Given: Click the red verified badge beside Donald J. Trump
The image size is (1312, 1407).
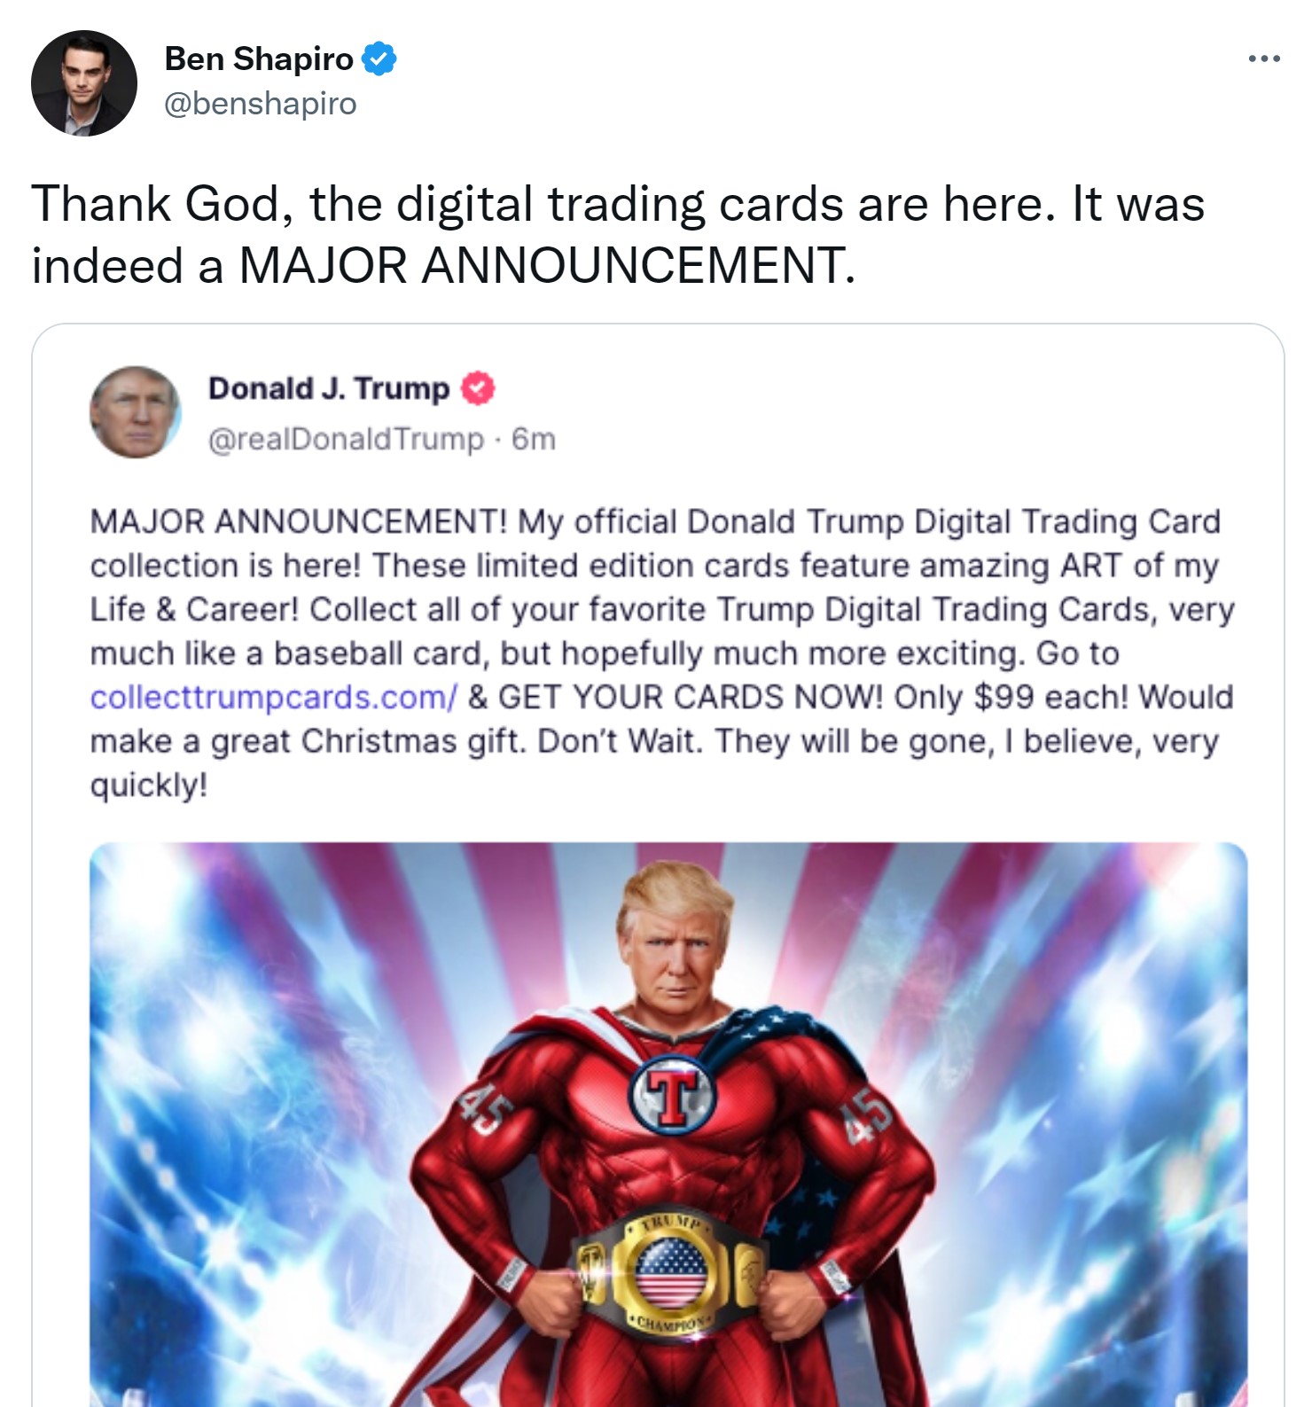Looking at the screenshot, I should pos(478,388).
